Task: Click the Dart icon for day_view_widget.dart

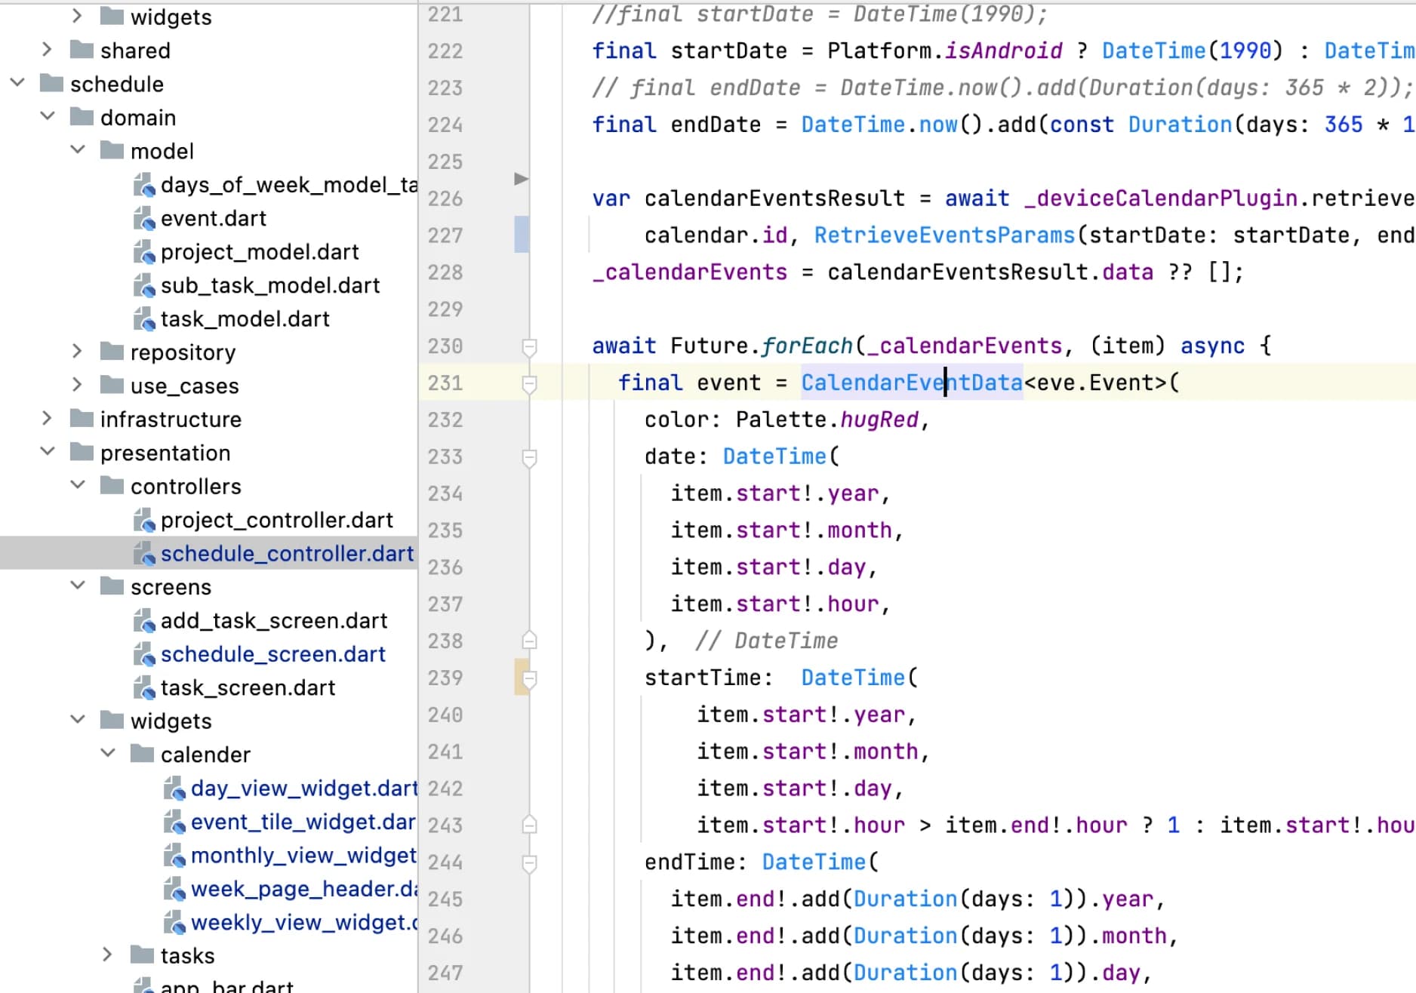Action: (174, 789)
